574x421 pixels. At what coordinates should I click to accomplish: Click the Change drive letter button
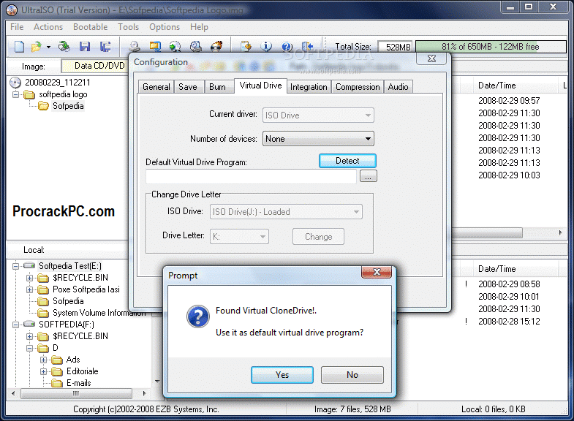318,237
